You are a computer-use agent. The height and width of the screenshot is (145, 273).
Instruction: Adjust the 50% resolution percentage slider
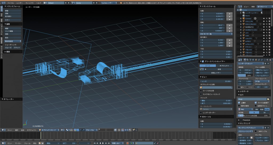click(245, 75)
